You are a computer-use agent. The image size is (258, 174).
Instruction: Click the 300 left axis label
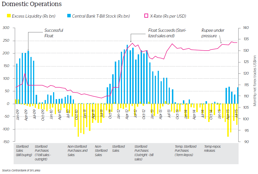click(x=6, y=28)
